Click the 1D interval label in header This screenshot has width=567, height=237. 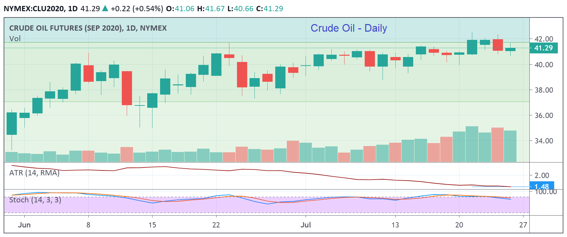point(73,9)
